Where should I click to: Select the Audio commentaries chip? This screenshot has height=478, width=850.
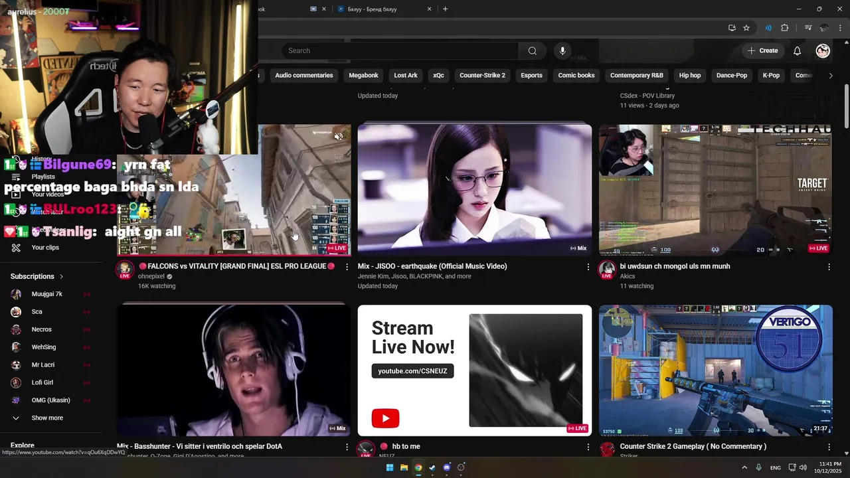coord(304,76)
